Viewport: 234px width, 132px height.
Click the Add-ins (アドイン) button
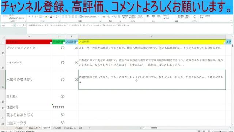click(195, 16)
